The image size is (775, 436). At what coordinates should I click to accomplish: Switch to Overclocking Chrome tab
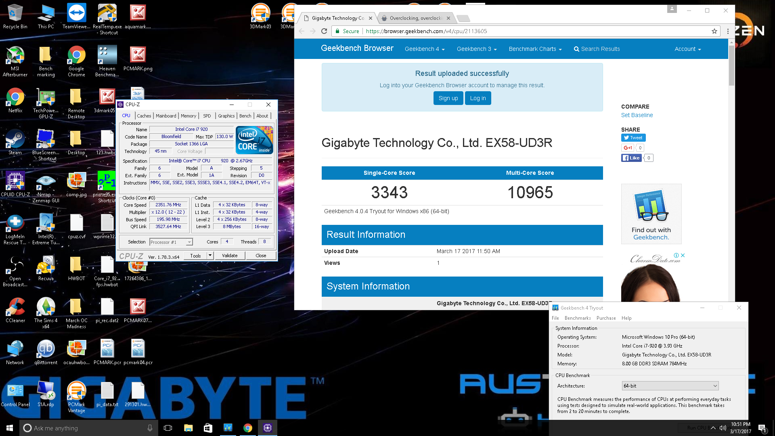[416, 18]
